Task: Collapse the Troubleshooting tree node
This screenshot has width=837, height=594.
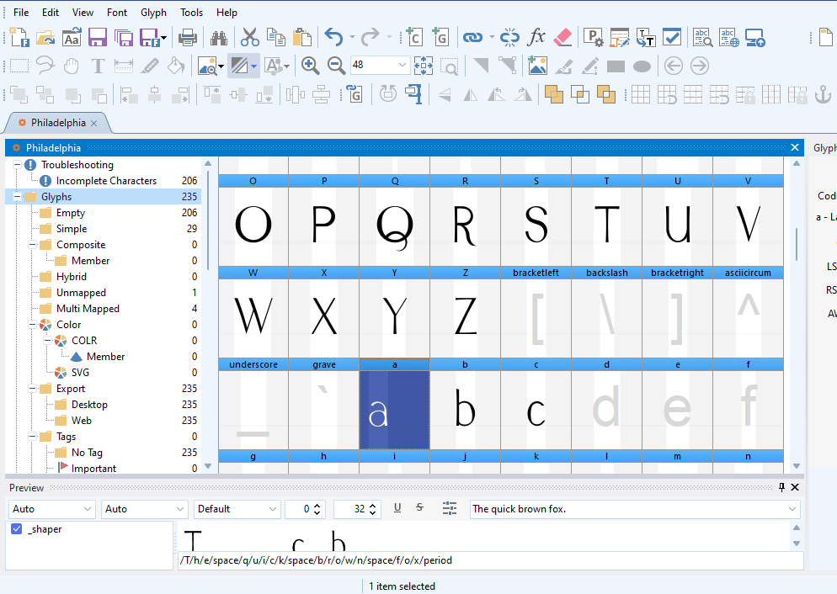Action: click(x=17, y=165)
